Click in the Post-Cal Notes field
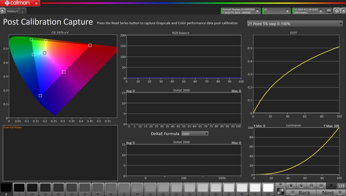This screenshot has width=346, height=196. coord(60,153)
